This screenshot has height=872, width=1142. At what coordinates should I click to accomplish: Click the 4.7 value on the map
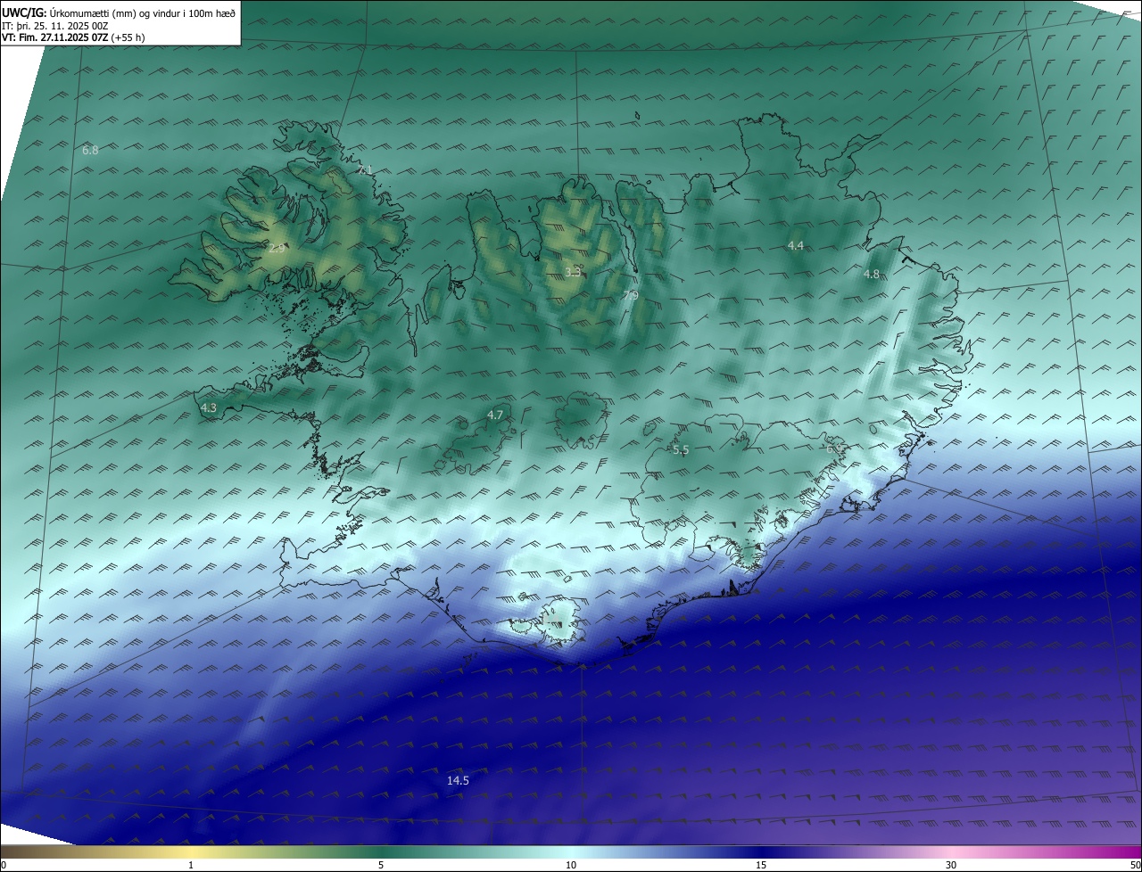[495, 415]
